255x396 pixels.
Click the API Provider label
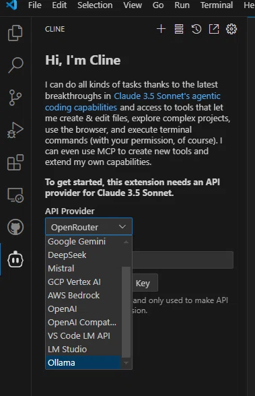tap(69, 211)
